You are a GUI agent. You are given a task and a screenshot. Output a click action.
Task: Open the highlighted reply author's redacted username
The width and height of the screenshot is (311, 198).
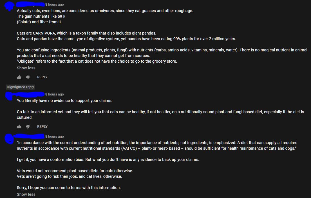click(30, 94)
